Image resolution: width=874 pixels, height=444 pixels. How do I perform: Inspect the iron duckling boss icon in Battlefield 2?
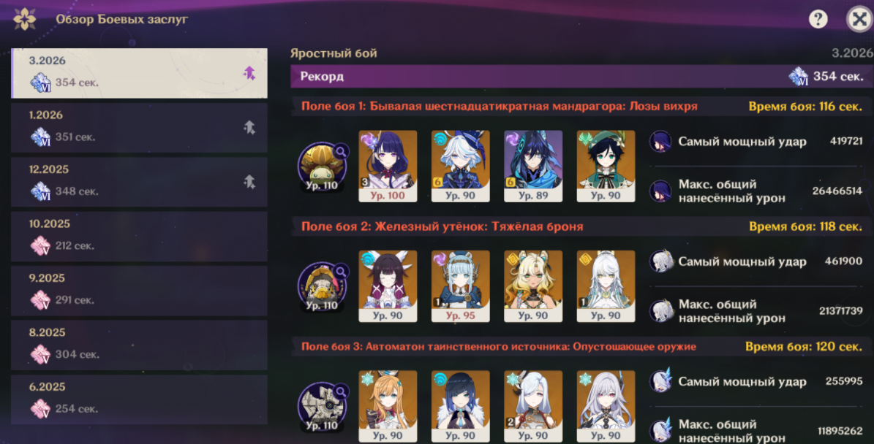(x=323, y=286)
